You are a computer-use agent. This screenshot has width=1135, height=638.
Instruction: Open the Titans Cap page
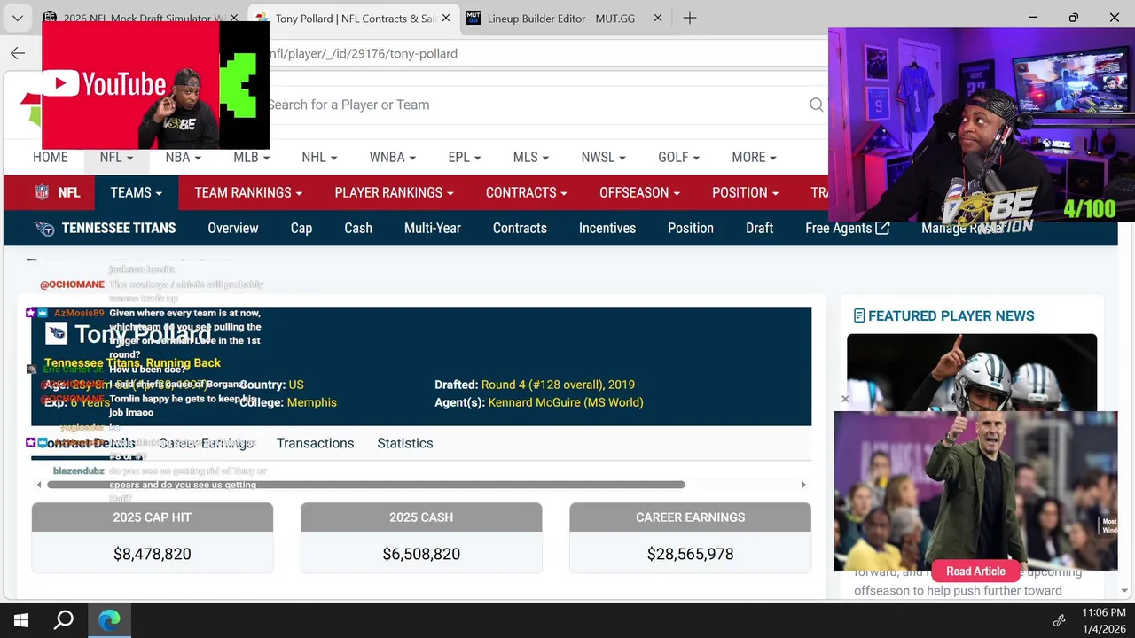tap(301, 228)
